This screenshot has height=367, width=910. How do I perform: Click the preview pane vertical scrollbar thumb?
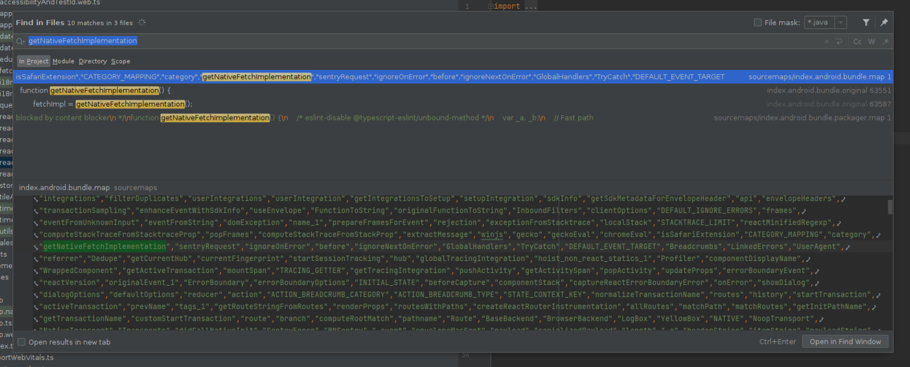pos(890,207)
